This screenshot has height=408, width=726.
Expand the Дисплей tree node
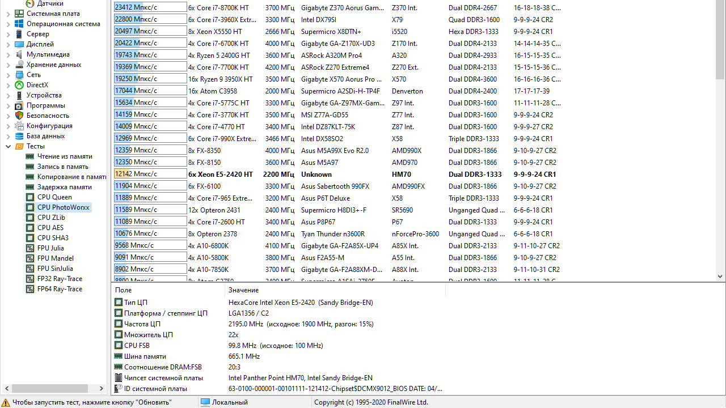(9, 44)
